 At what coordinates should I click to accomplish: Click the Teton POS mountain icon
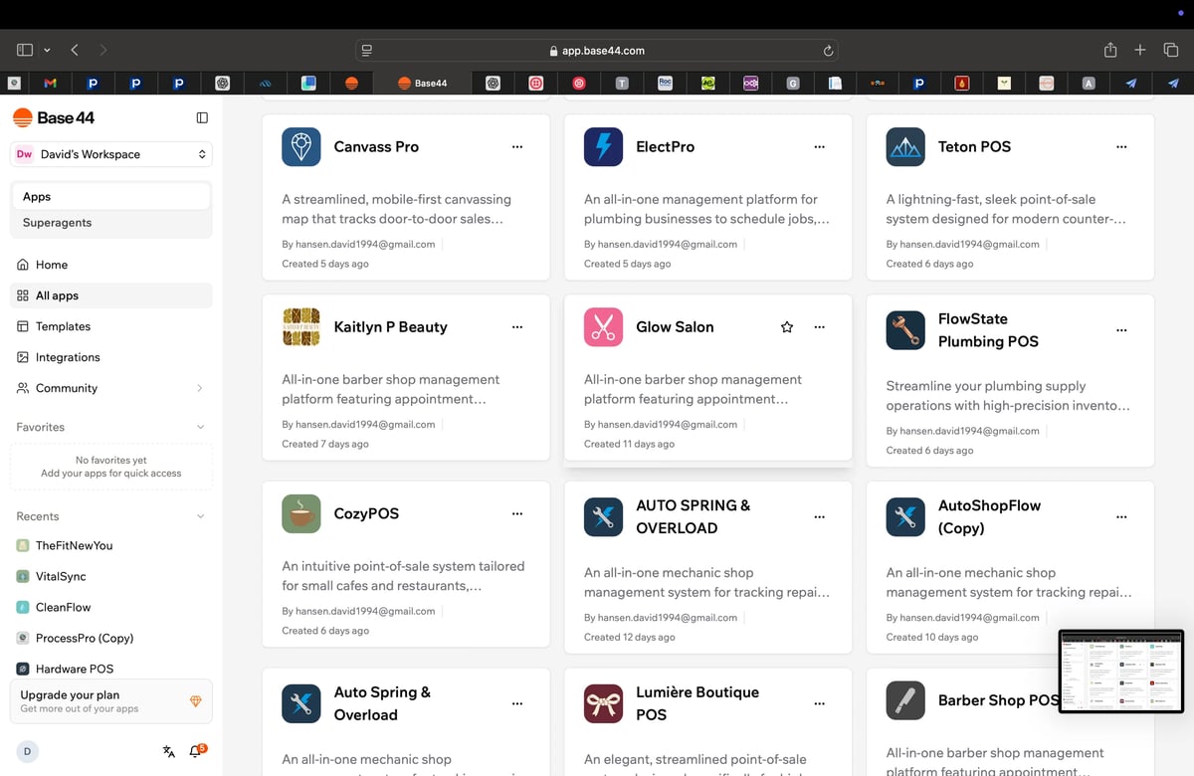[x=904, y=146]
